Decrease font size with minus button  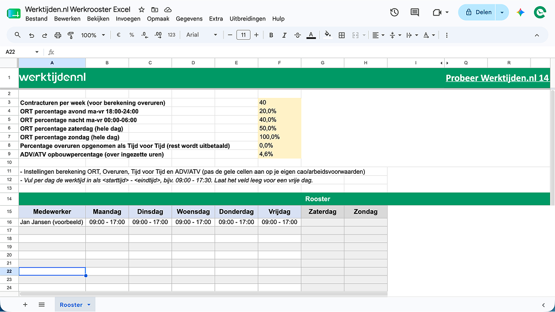click(x=230, y=35)
